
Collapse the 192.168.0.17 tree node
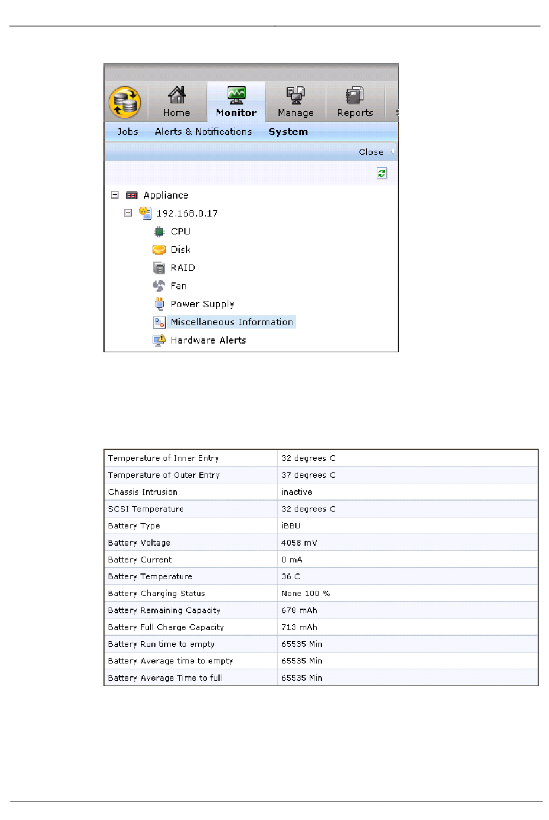pos(128,213)
